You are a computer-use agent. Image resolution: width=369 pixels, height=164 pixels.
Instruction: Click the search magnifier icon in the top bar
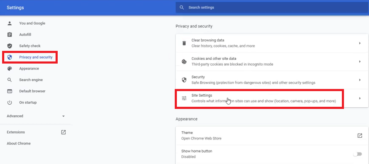coord(182,7)
